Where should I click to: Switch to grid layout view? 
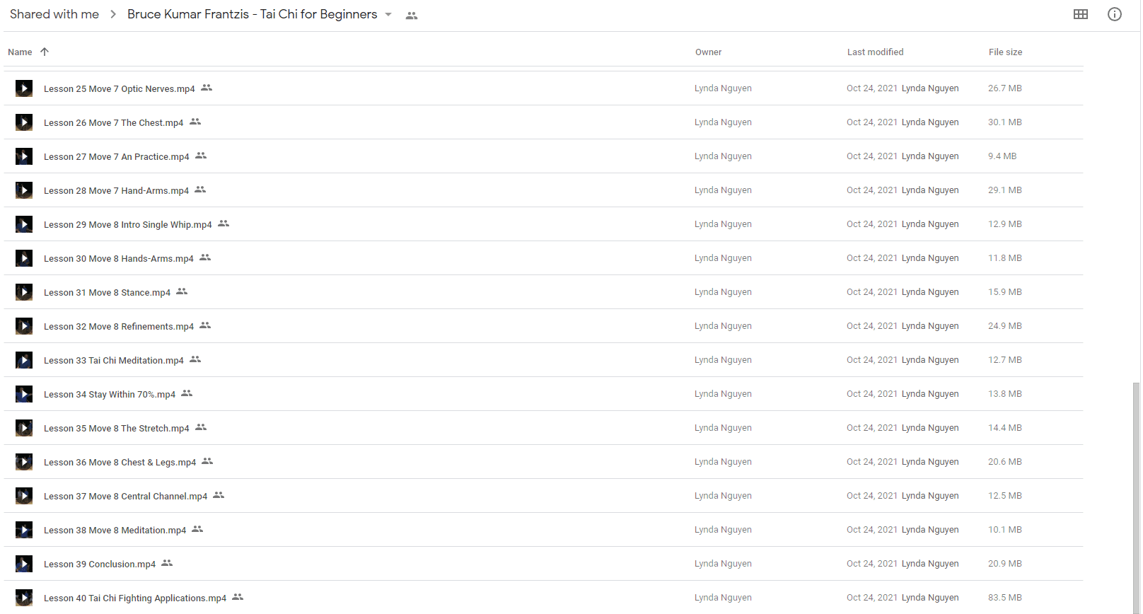[1080, 14]
